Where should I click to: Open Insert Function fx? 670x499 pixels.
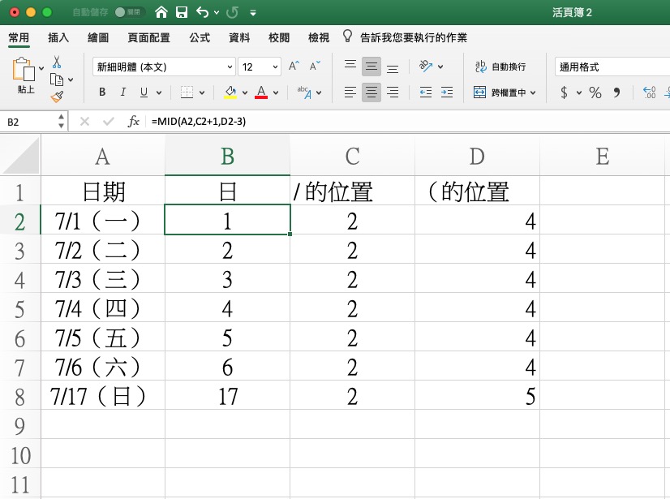tap(133, 122)
